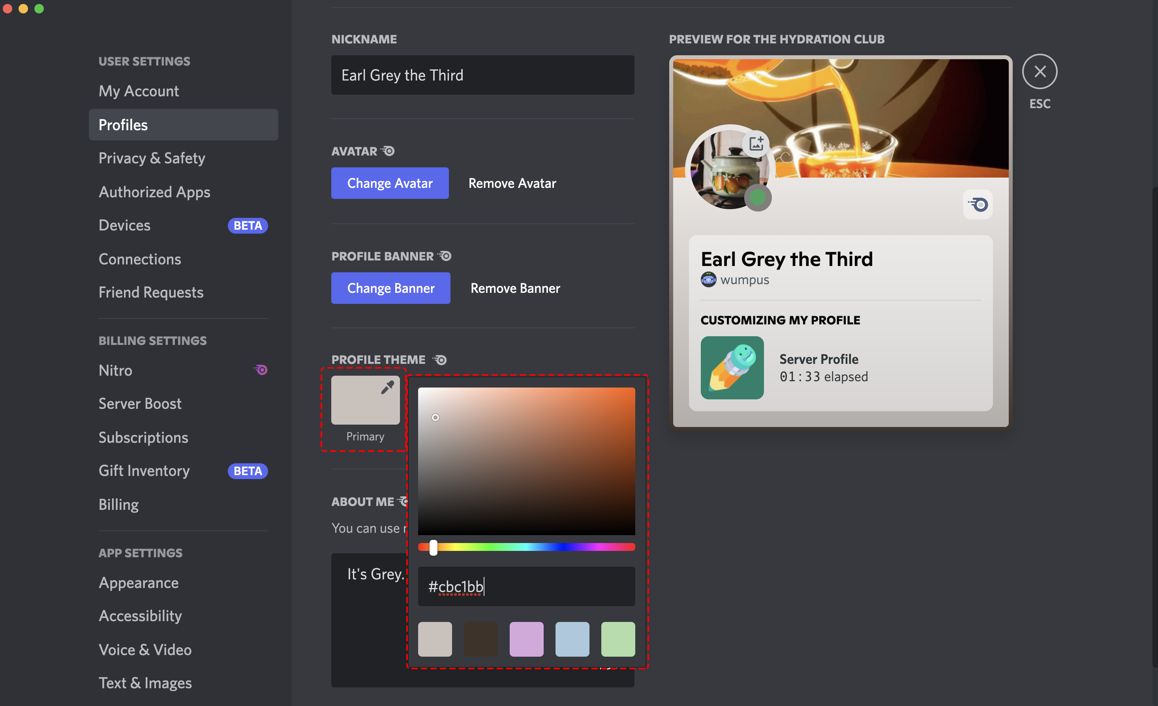Screen dimensions: 1158x706
Task: Click the Change Banner button
Action: [x=390, y=288]
